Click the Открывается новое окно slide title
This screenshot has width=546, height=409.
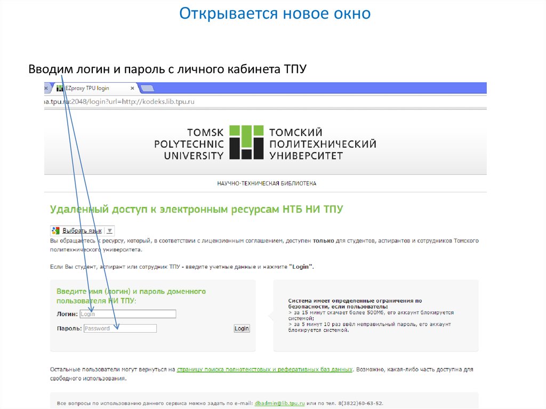tap(275, 13)
